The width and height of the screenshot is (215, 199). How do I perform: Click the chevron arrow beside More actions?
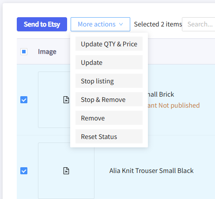point(121,24)
